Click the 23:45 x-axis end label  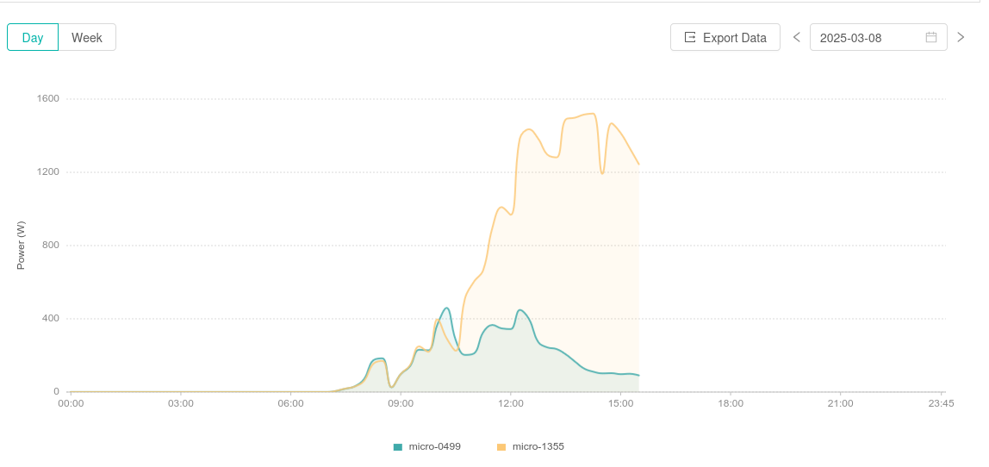[x=941, y=403]
